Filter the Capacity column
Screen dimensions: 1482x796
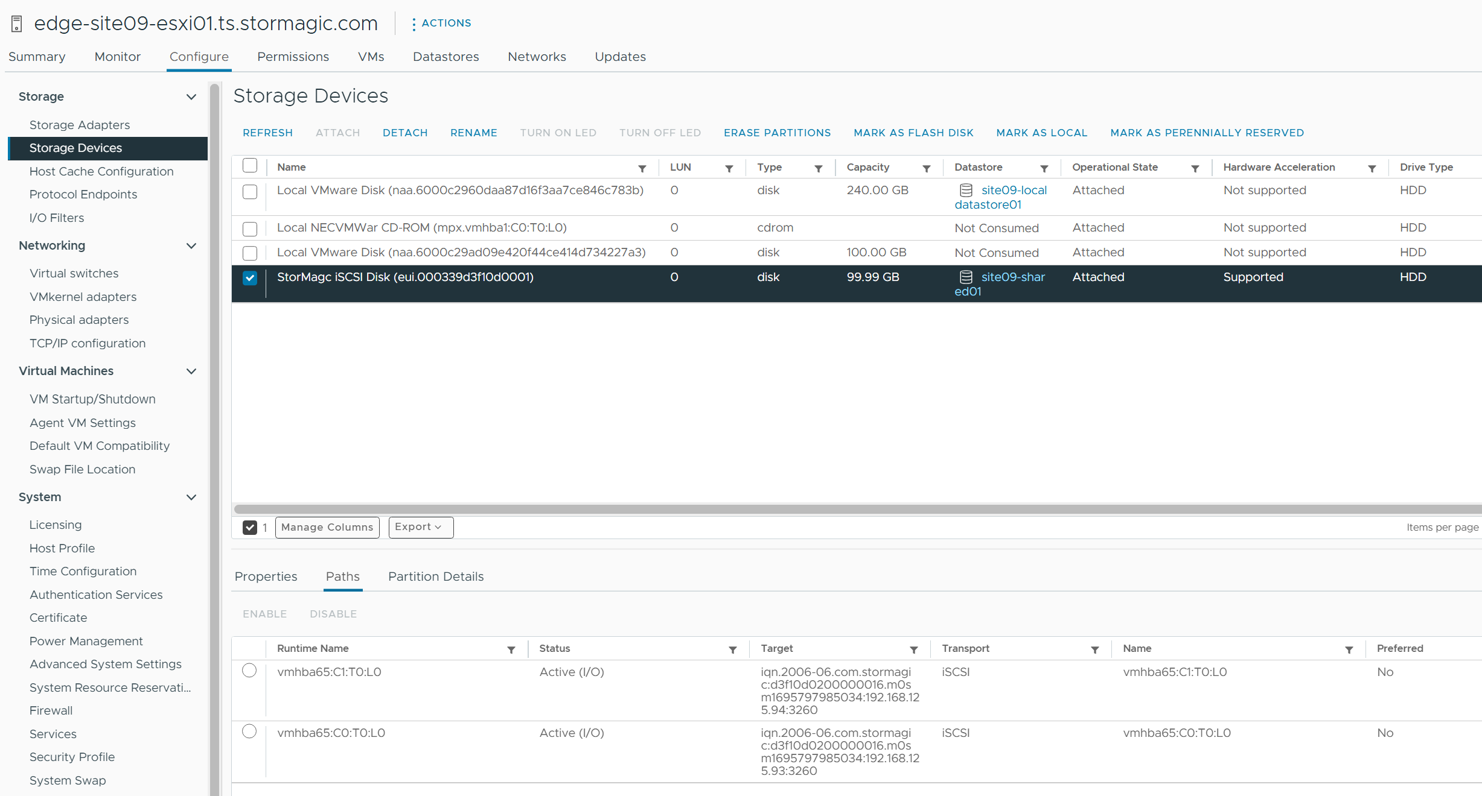coord(927,168)
